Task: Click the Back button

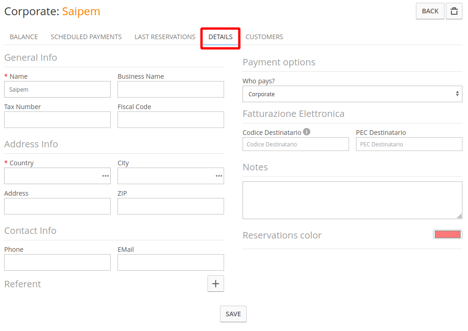Action: pyautogui.click(x=430, y=12)
